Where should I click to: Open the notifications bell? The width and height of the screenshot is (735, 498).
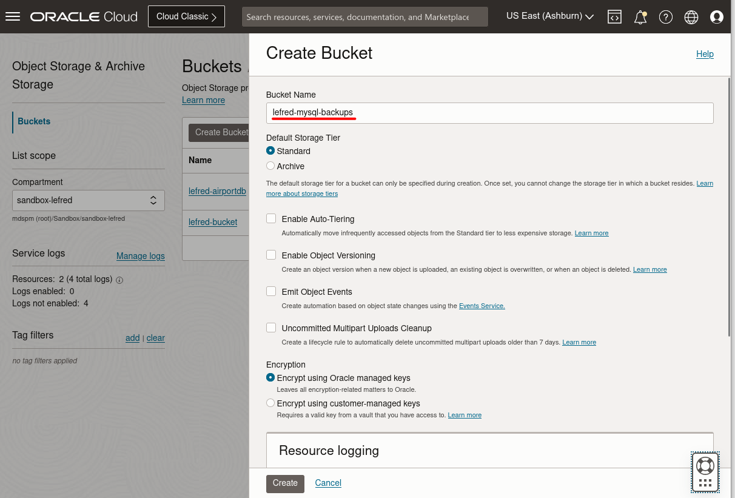pos(640,16)
